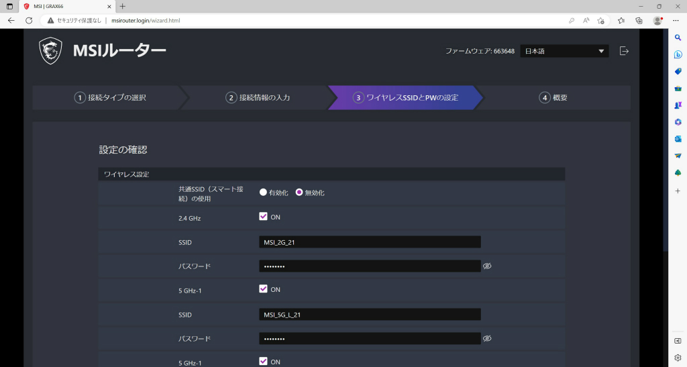Screen dimensions: 687x367
Task: Click the 共通SSID（スマート接続）の使用 label
Action: pos(211,194)
